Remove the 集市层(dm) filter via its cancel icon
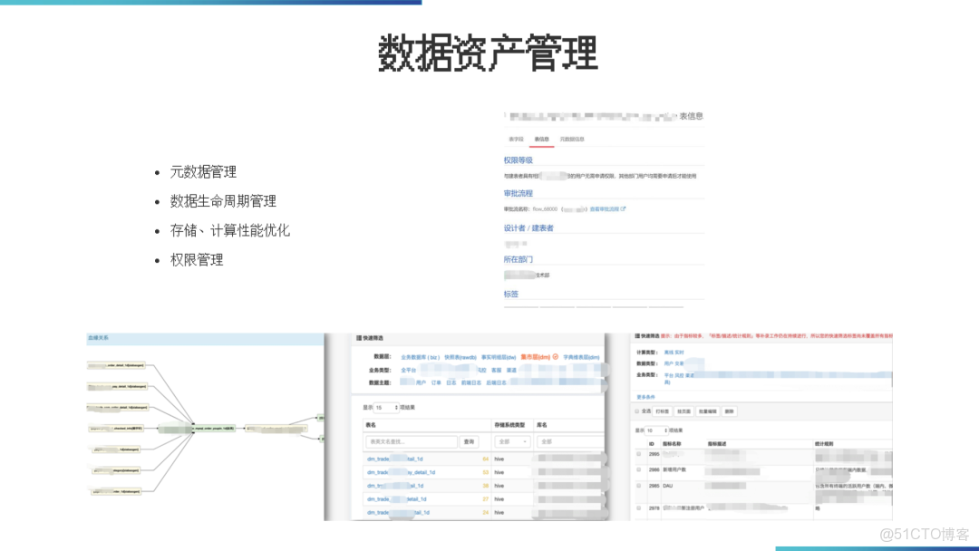Viewport: 979px width, 551px height. [555, 358]
